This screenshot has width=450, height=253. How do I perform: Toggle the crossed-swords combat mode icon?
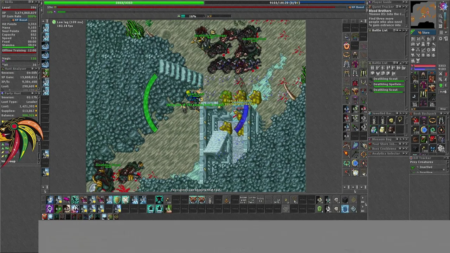click(441, 74)
